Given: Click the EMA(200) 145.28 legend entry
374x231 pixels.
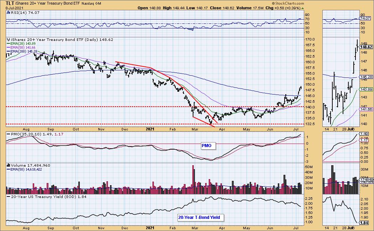Looking at the screenshot, I should [x=24, y=52].
